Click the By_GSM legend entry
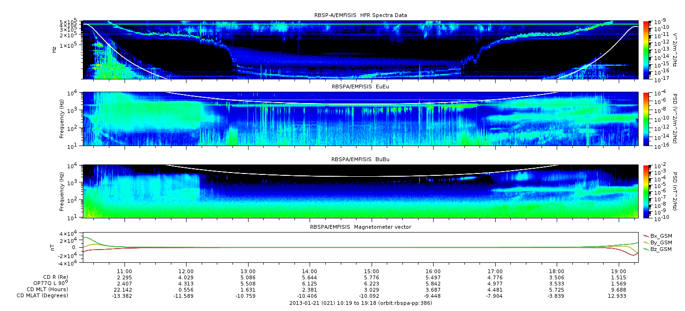 658,242
